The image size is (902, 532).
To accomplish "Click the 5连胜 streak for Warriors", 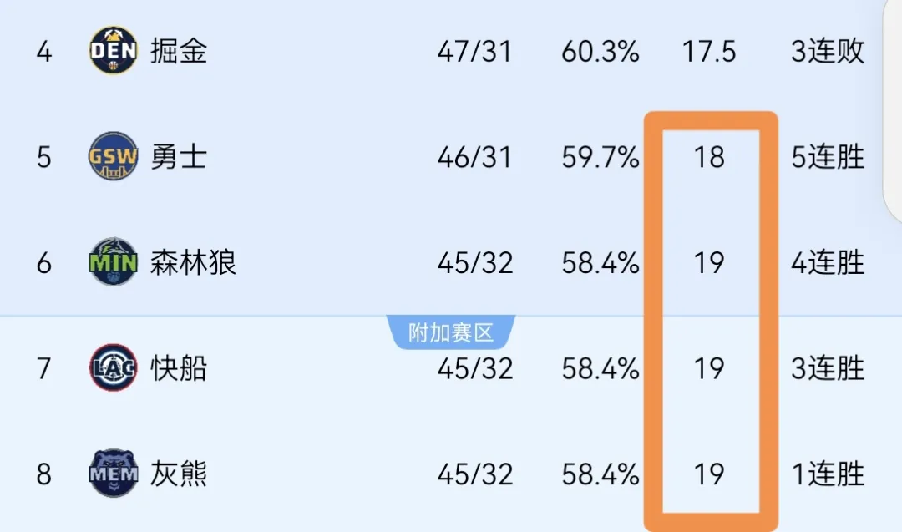I will coord(828,157).
